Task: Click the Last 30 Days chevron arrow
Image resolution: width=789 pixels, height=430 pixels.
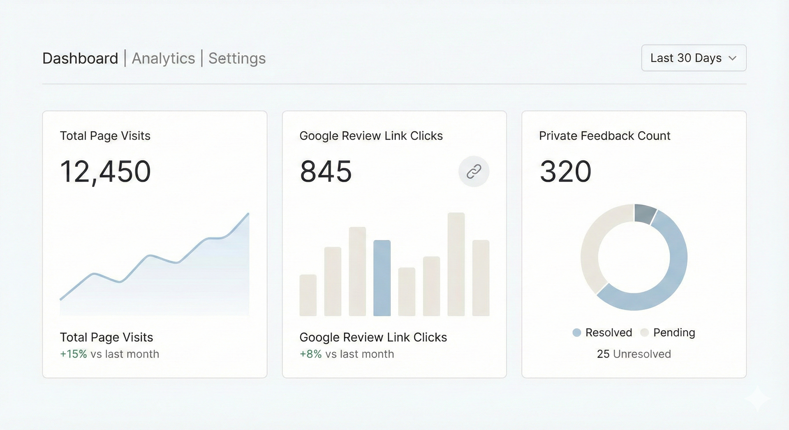Action: pos(733,58)
